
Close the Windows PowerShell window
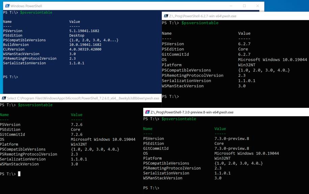pos(258,6)
